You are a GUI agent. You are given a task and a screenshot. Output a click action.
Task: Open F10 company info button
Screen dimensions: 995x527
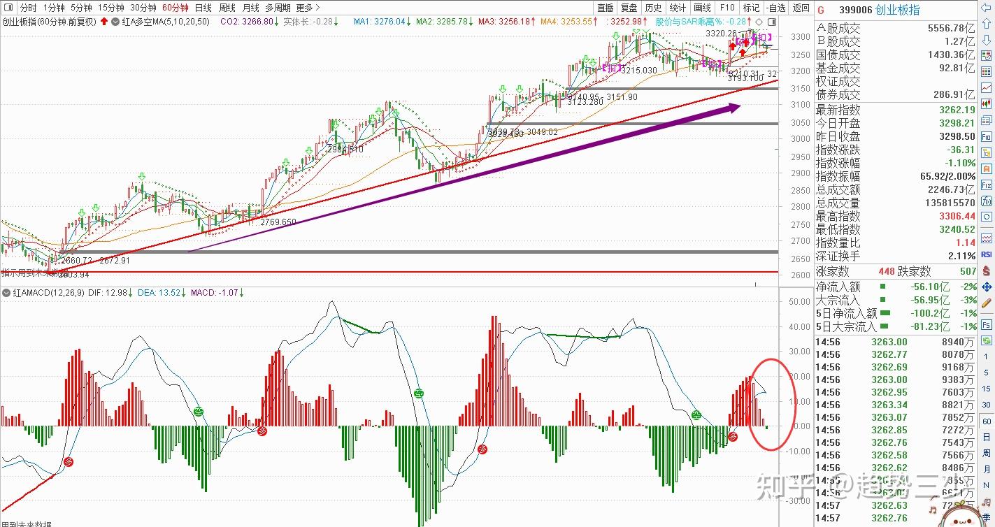727,8
